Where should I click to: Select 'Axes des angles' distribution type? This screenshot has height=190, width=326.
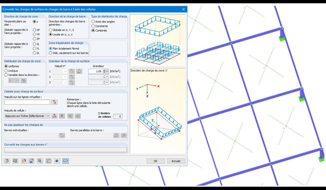tap(93, 22)
